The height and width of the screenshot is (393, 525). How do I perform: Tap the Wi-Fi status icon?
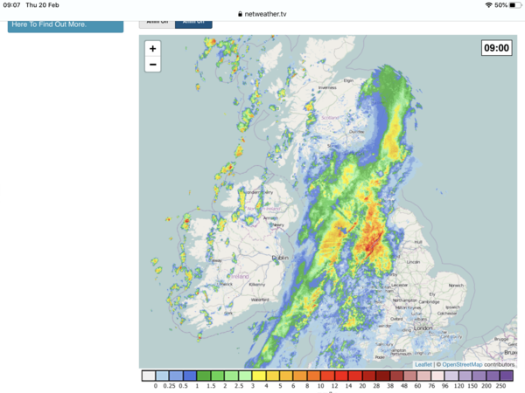[489, 5]
